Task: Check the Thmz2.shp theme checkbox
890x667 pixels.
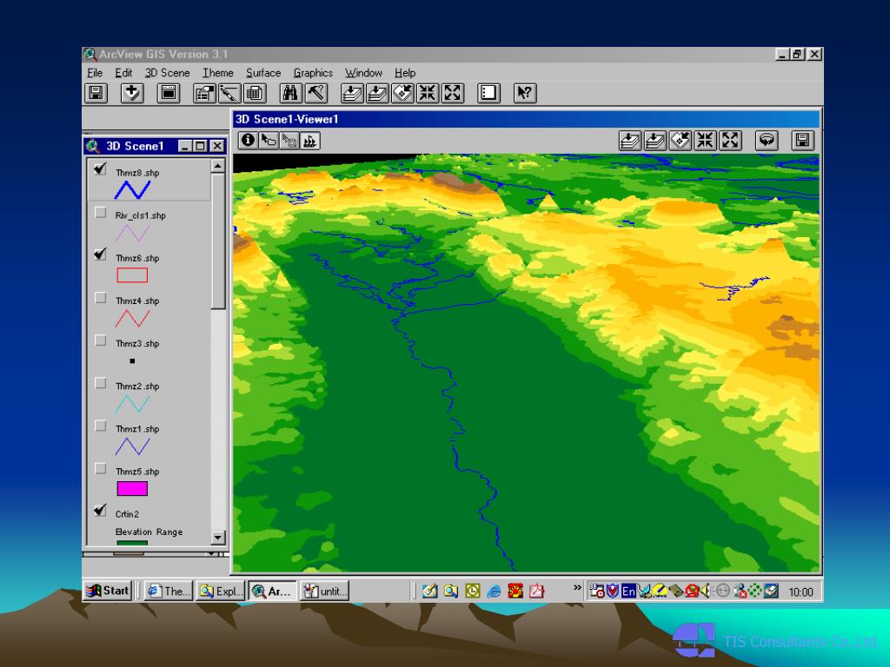Action: (101, 383)
